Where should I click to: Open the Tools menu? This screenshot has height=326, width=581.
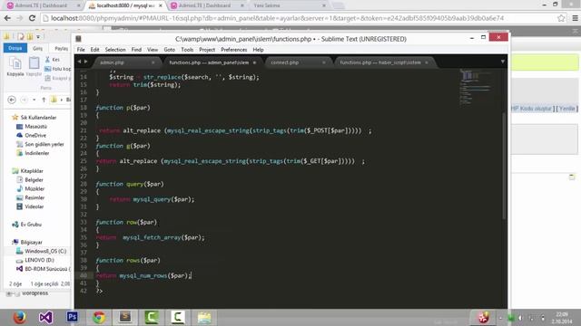(187, 50)
